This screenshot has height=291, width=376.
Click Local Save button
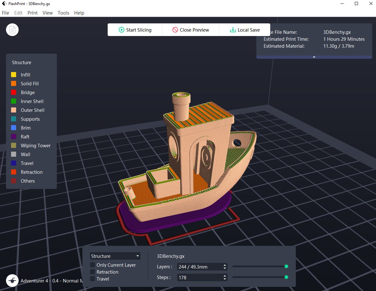click(x=245, y=30)
